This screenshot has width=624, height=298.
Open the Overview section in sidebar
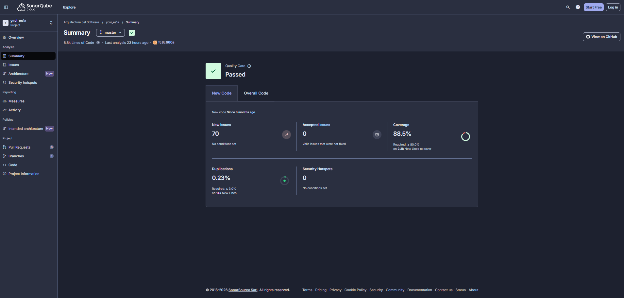pyautogui.click(x=15, y=37)
